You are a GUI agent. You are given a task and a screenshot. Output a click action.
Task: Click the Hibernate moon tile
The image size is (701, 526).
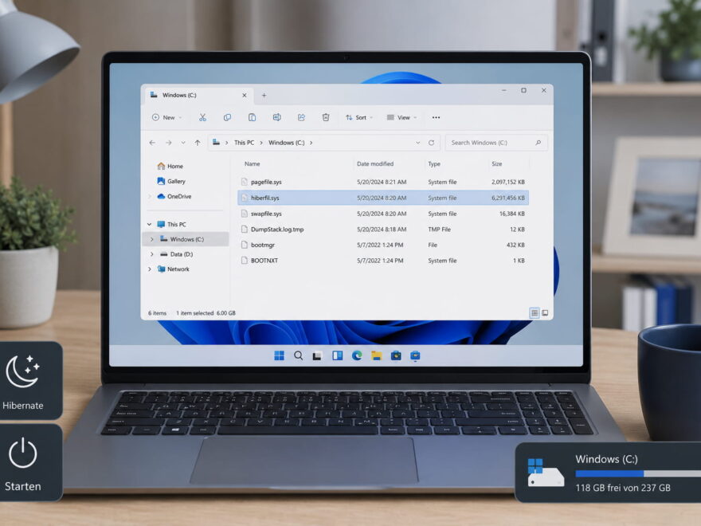click(30, 381)
